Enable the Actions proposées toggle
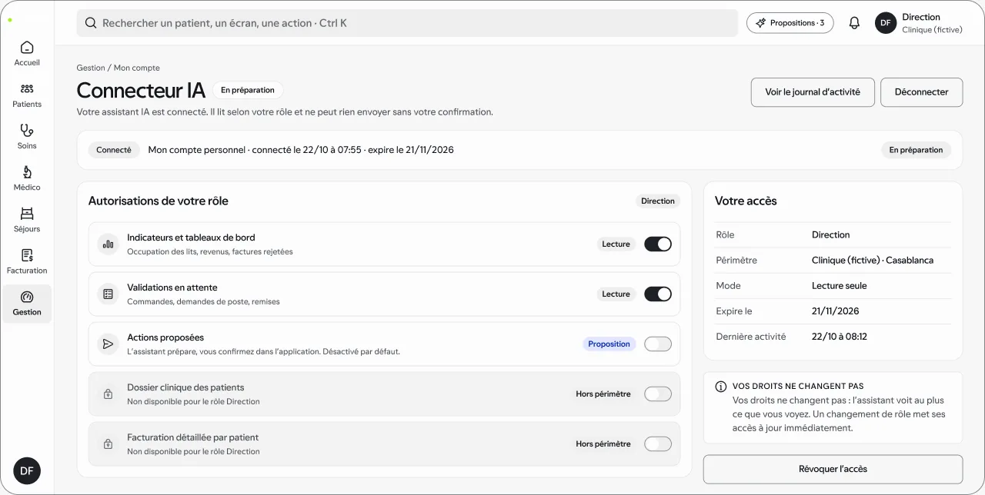The image size is (985, 495). pyautogui.click(x=658, y=344)
